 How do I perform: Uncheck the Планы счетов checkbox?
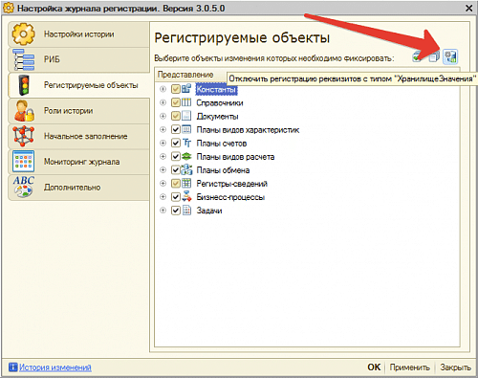point(176,143)
